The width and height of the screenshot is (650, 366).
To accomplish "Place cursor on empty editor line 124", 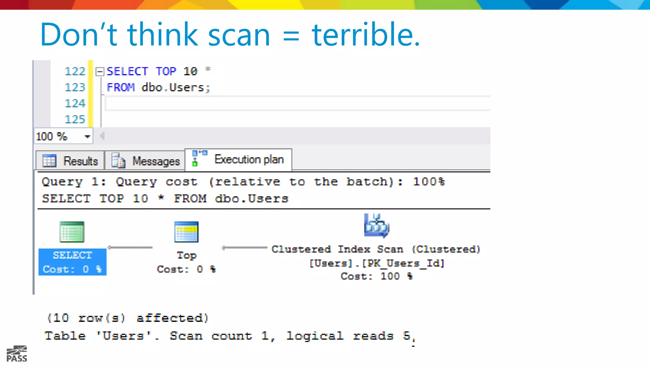I will [x=298, y=104].
